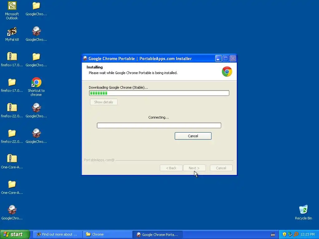Click the keyboard icon on the taskbar

click(273, 235)
